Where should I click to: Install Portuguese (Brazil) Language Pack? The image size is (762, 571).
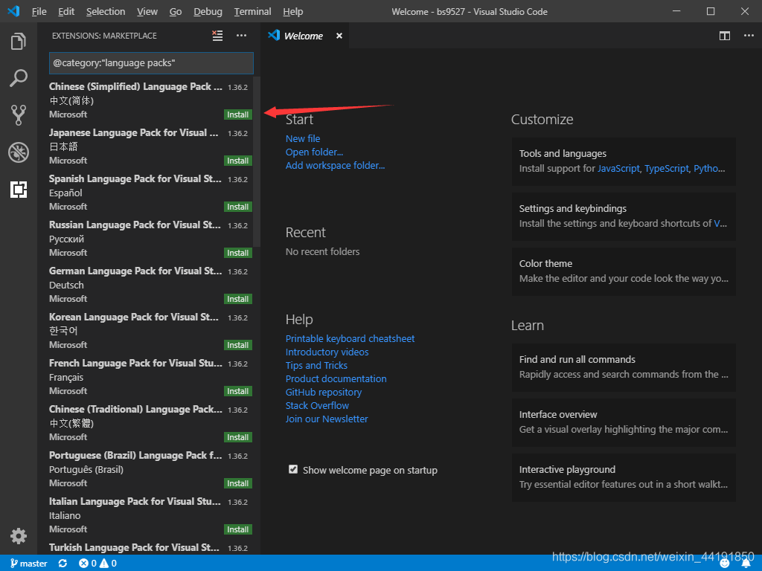[x=238, y=483]
